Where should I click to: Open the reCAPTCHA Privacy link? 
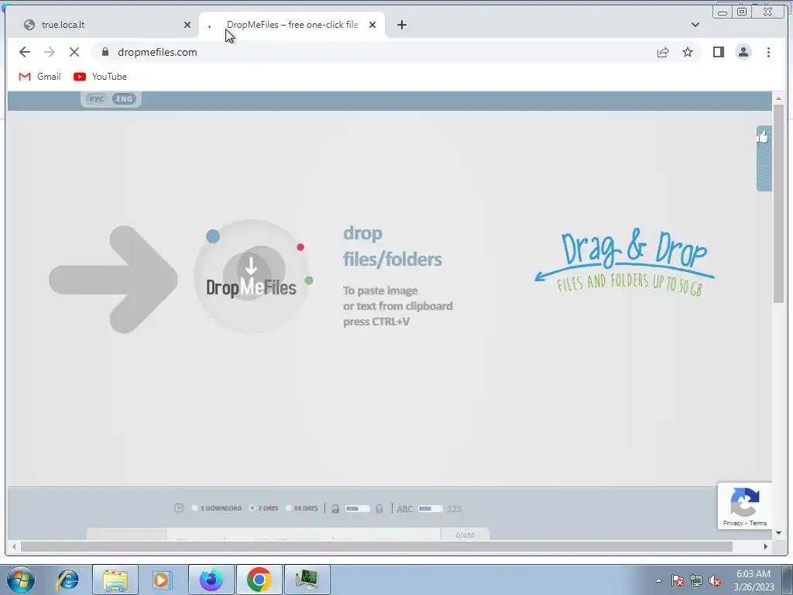point(733,523)
